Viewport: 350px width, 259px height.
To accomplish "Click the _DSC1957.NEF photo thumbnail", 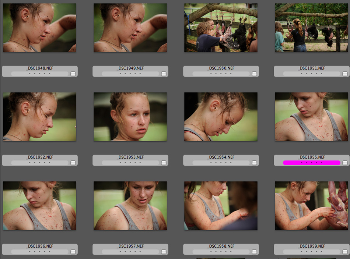I will tap(130, 206).
